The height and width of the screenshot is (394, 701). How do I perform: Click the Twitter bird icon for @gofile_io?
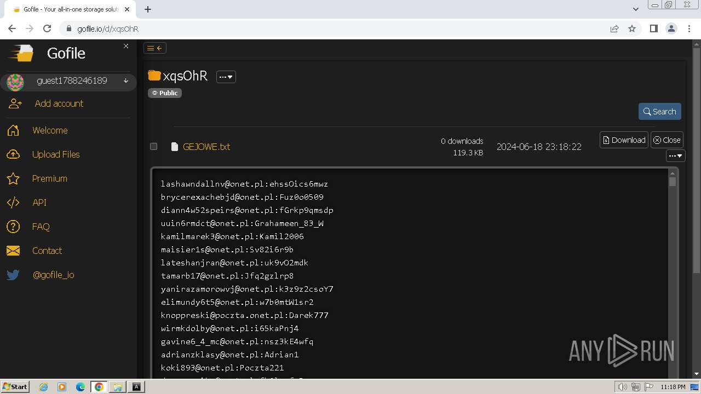(13, 275)
